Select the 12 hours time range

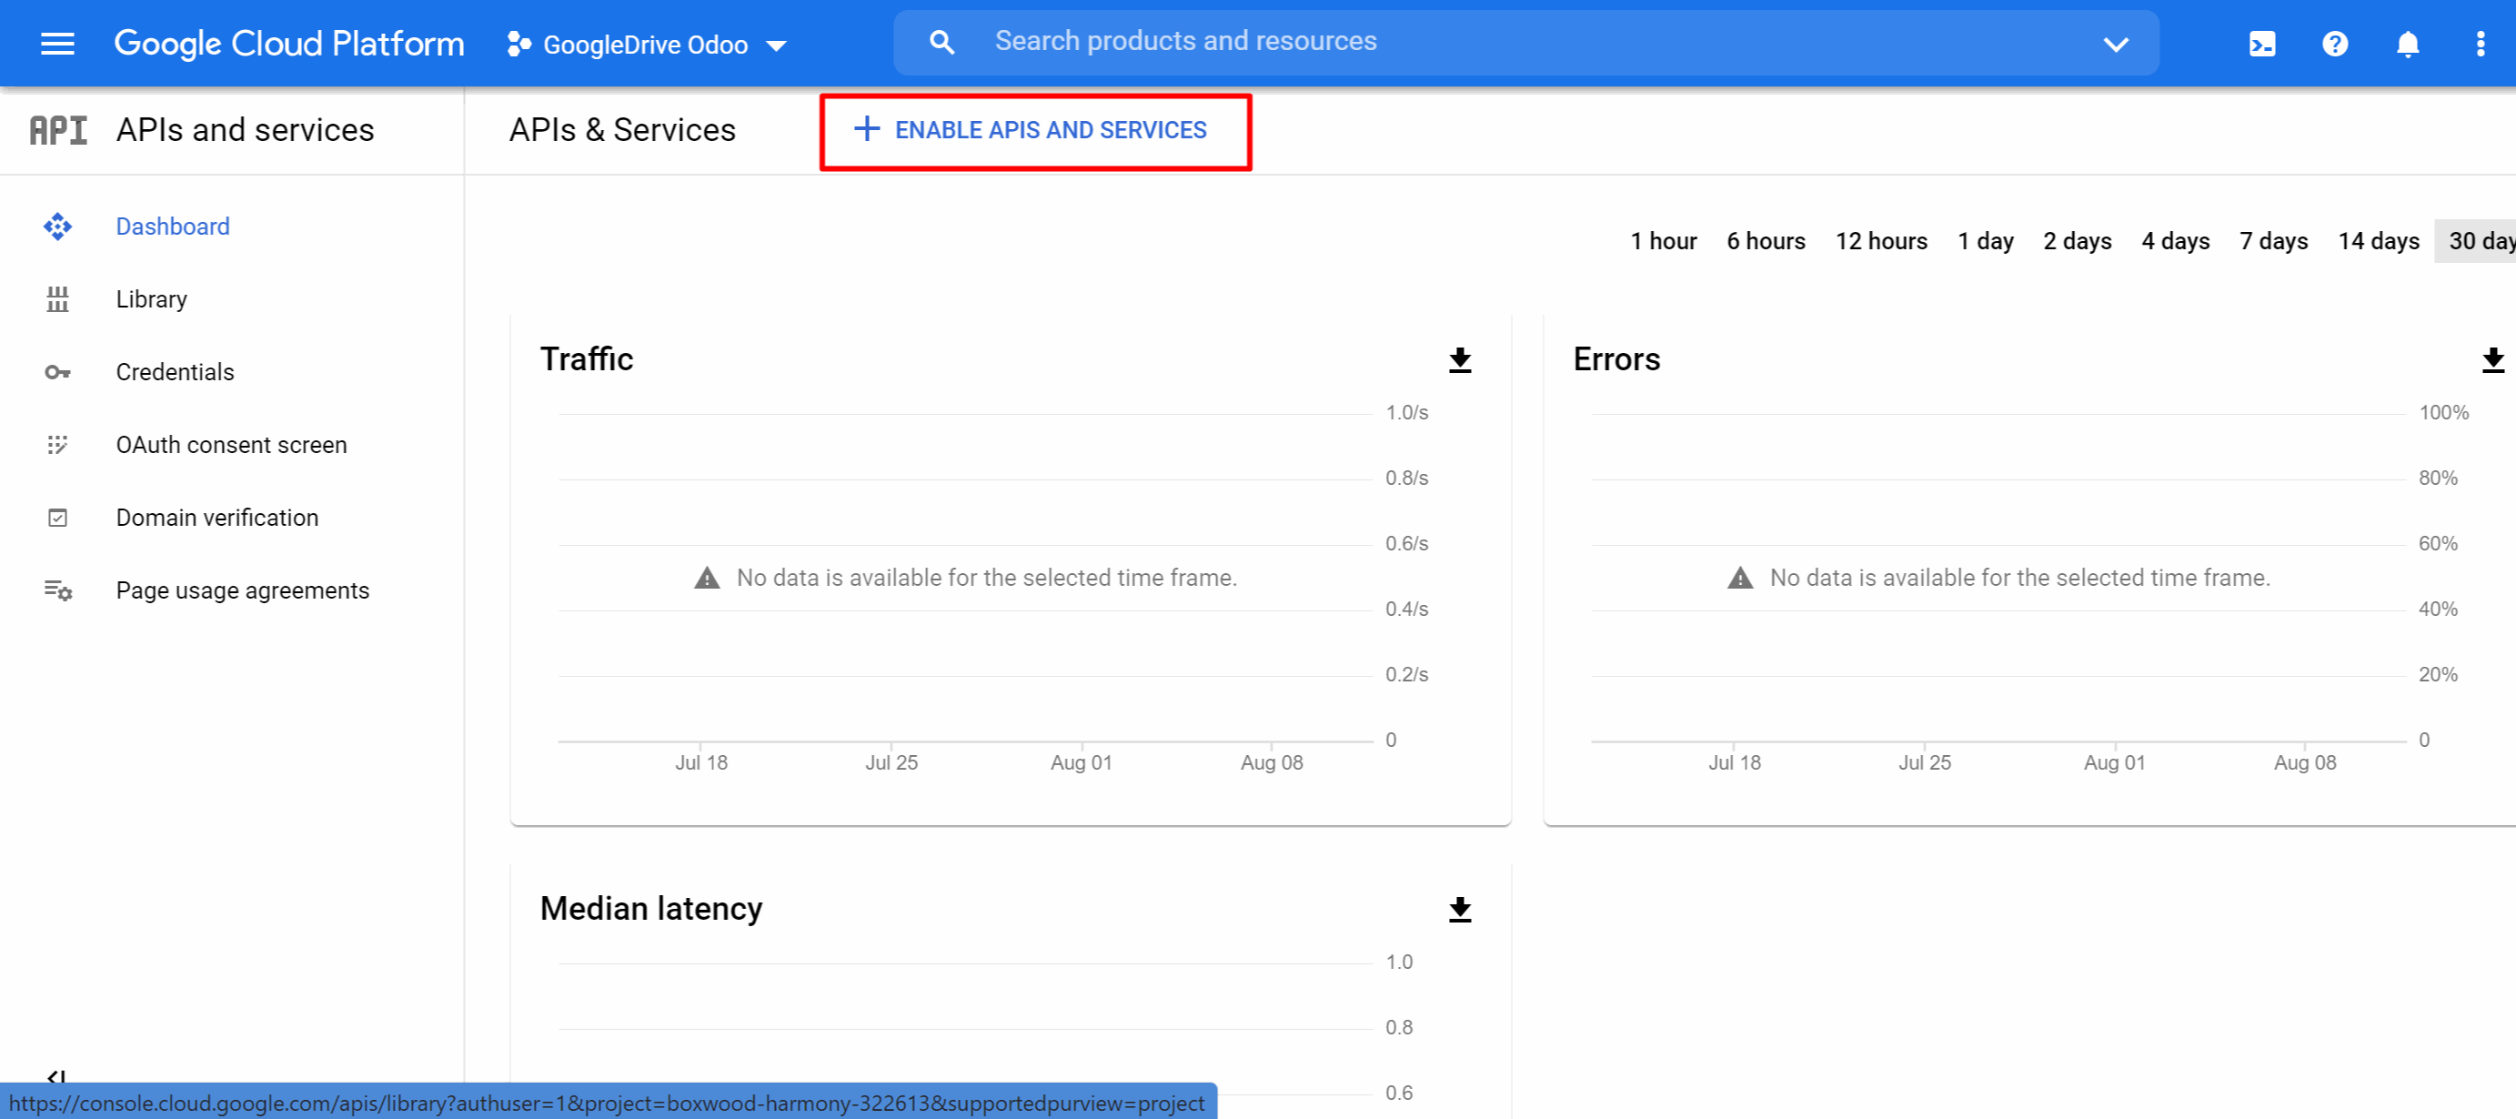pyautogui.click(x=1881, y=241)
